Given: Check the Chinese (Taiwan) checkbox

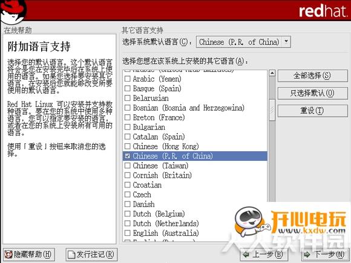Looking at the screenshot, I should [x=127, y=166].
